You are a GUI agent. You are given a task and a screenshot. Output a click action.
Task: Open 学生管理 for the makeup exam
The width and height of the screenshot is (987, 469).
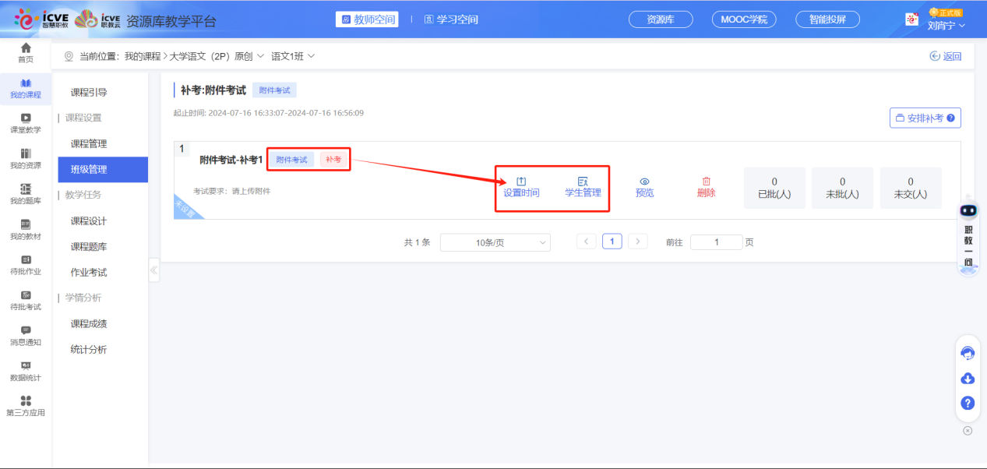[x=583, y=187]
